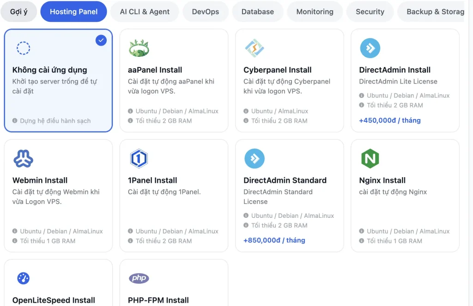Click aaPanel's Tối thiểu 2 GB RAM info icon

pos(130,120)
